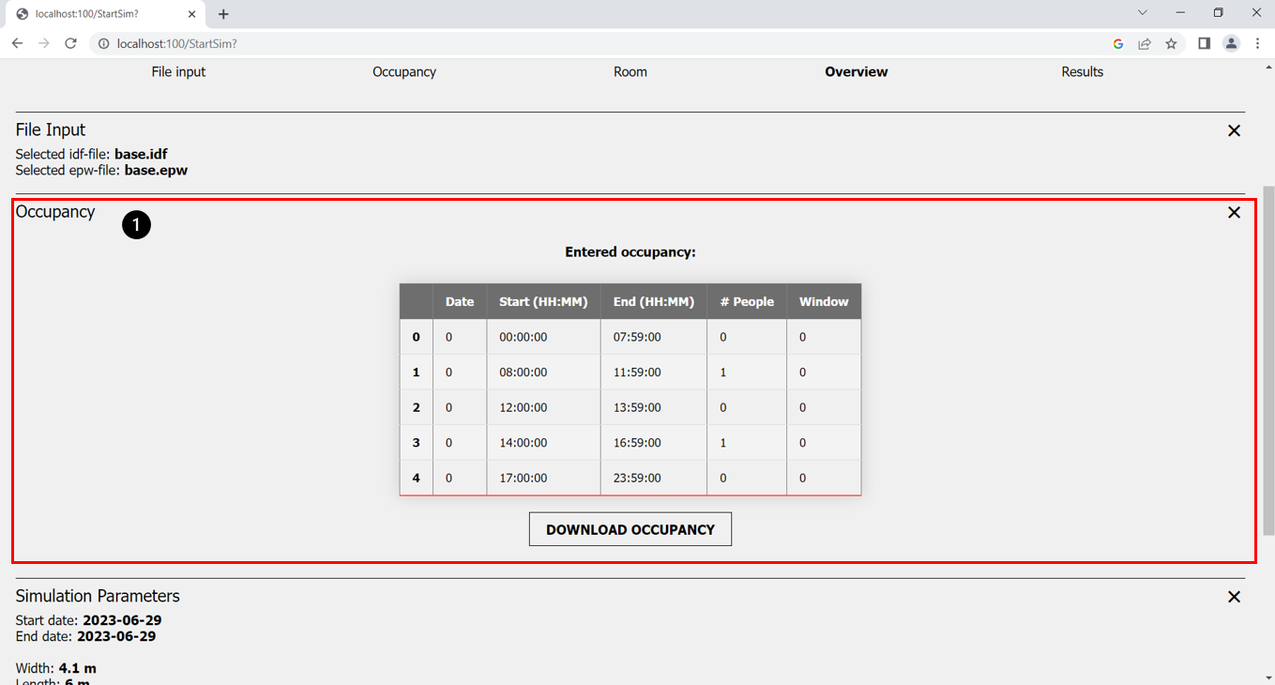
Task: Open the Chrome three-dot menu
Action: click(x=1257, y=43)
